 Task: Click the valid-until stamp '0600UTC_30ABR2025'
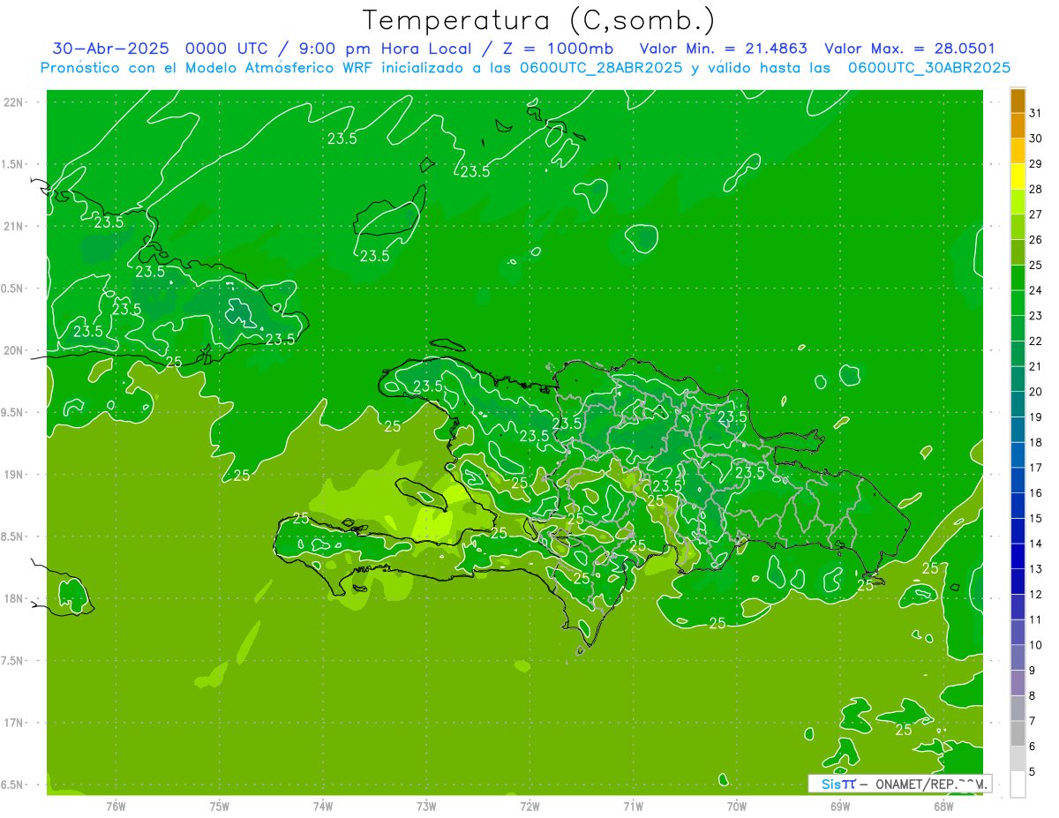click(x=928, y=68)
